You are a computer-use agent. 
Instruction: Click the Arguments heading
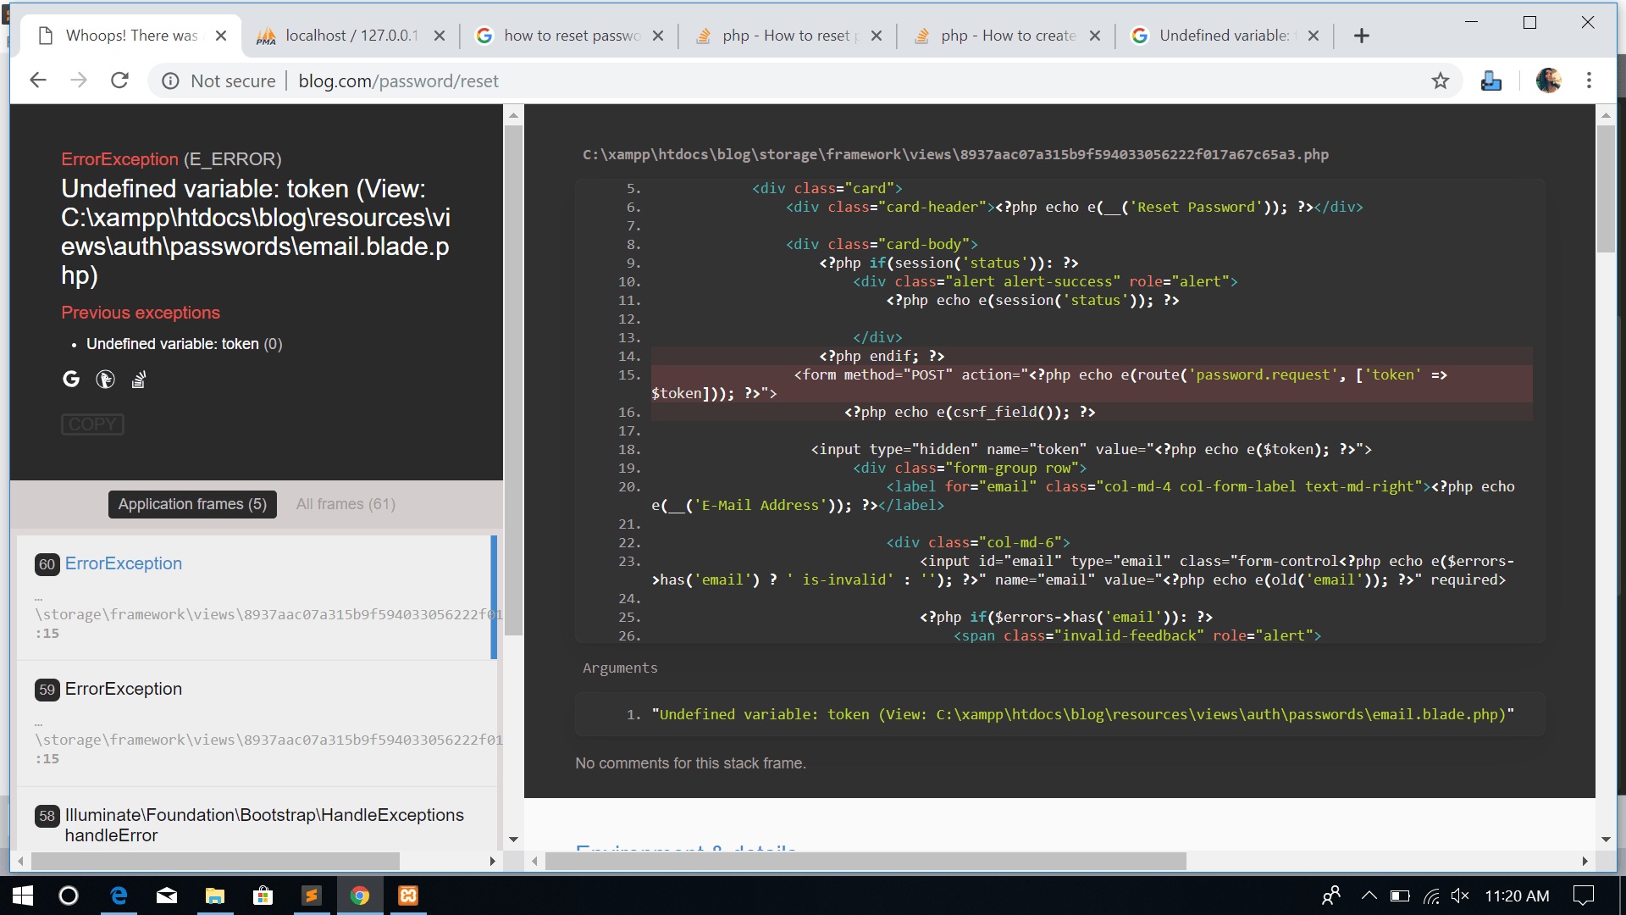620,668
